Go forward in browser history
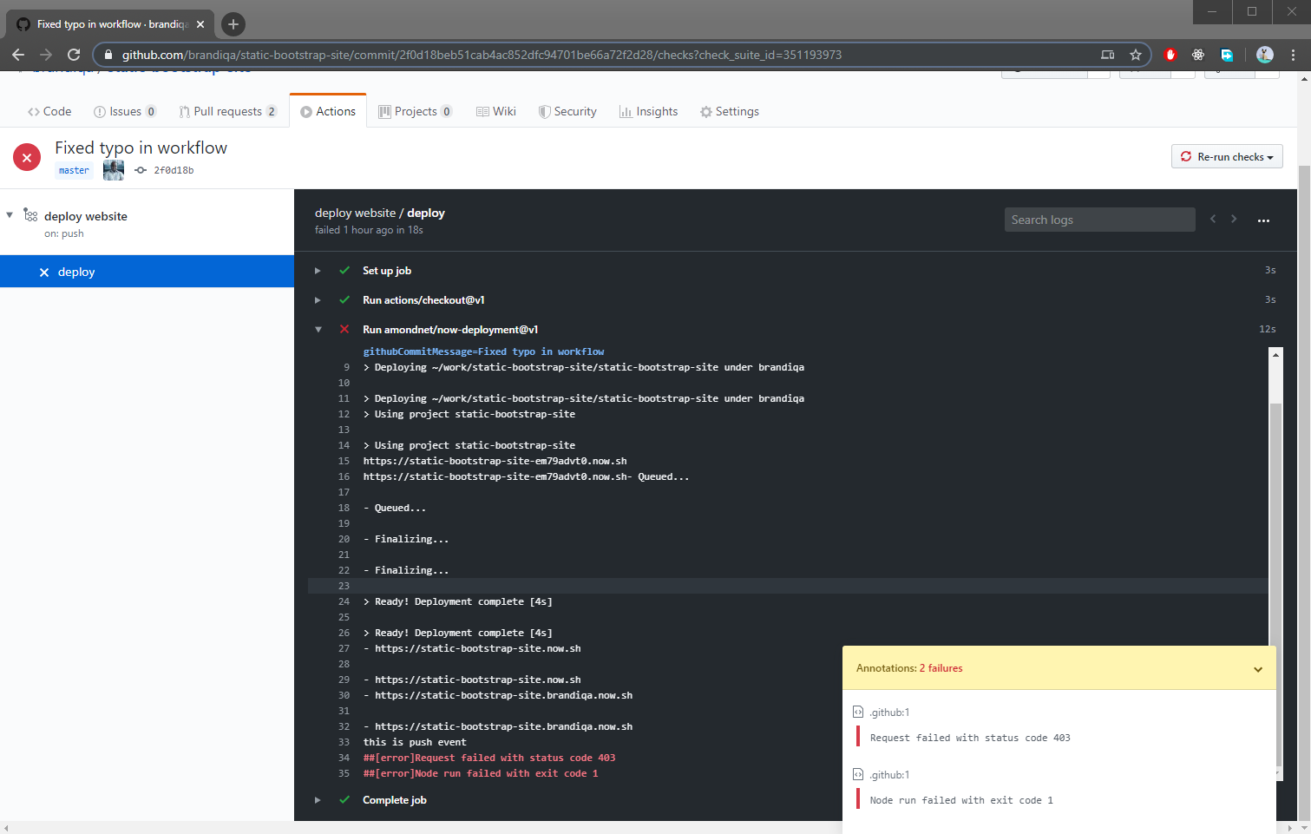The height and width of the screenshot is (834, 1311). (x=46, y=55)
